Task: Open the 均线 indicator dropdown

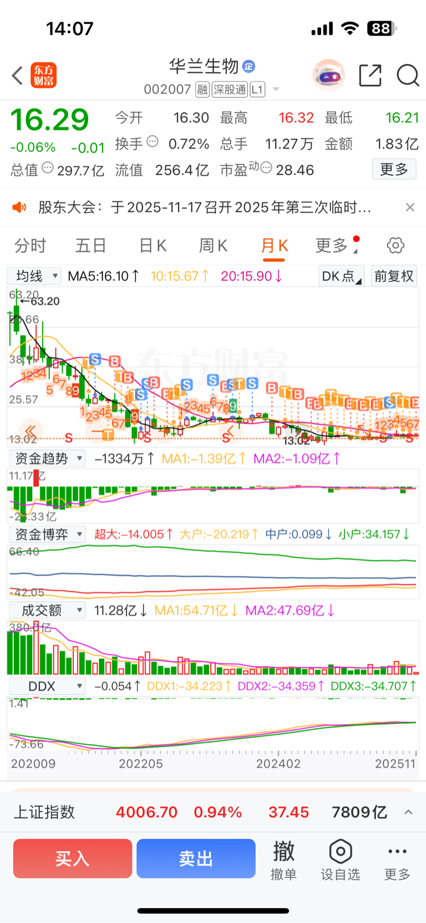Action: 34,276
